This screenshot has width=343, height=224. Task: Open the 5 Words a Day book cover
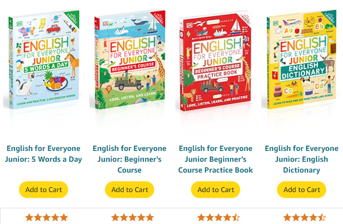point(43,60)
